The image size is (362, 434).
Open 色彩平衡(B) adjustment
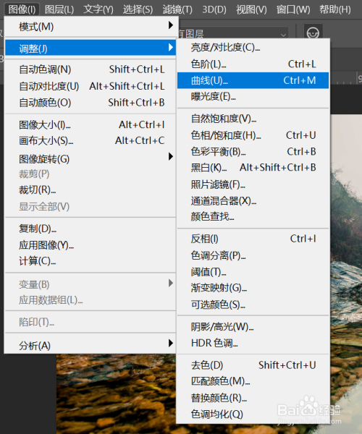coord(253,151)
